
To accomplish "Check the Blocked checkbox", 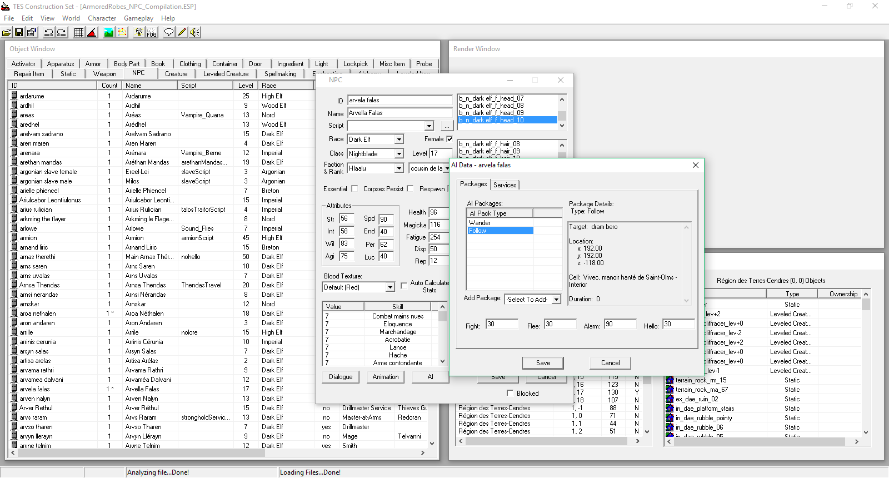I will point(510,393).
